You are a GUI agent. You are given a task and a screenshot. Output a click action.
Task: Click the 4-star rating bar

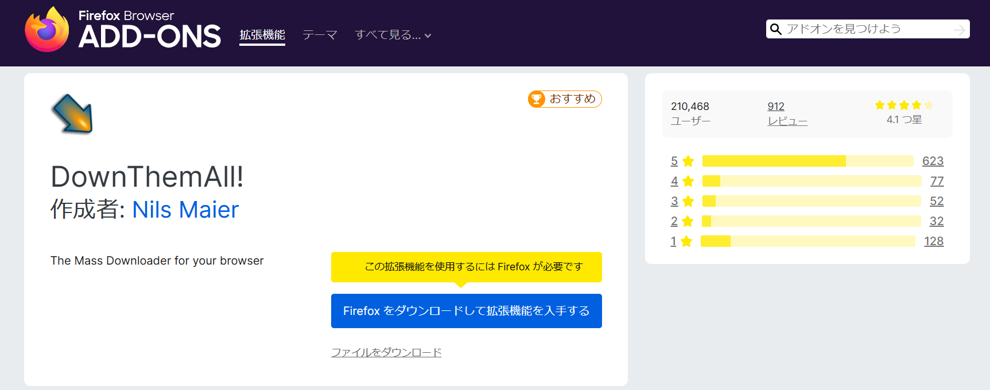[x=812, y=181]
